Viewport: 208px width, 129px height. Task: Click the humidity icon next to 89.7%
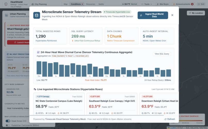coord(143,113)
